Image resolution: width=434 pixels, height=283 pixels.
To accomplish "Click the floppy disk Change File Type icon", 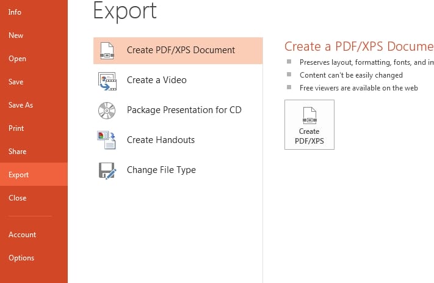I will [107, 170].
